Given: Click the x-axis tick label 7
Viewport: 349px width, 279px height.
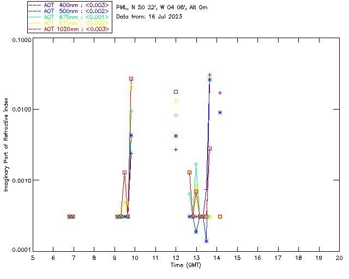Looking at the screenshot, I should click(74, 258).
